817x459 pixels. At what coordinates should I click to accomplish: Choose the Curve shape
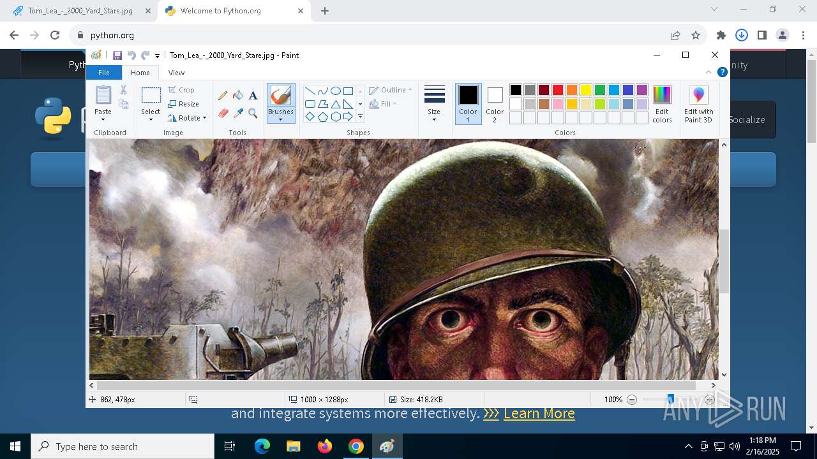point(322,91)
